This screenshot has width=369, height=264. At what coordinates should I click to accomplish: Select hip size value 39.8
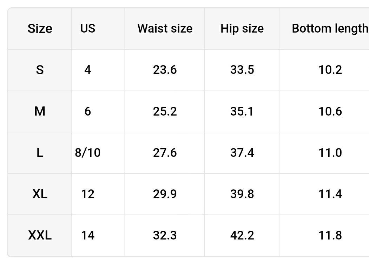tap(242, 194)
